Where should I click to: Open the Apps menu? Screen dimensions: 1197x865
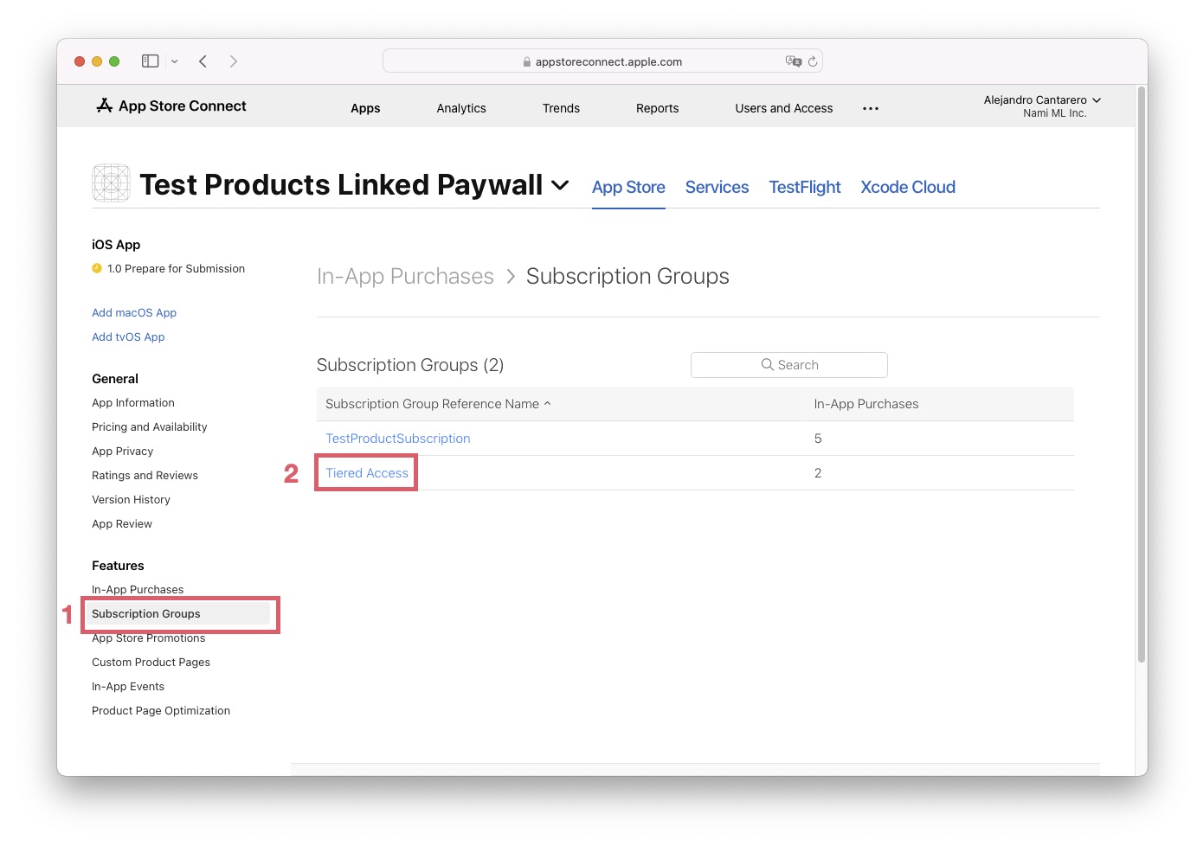[x=365, y=108]
